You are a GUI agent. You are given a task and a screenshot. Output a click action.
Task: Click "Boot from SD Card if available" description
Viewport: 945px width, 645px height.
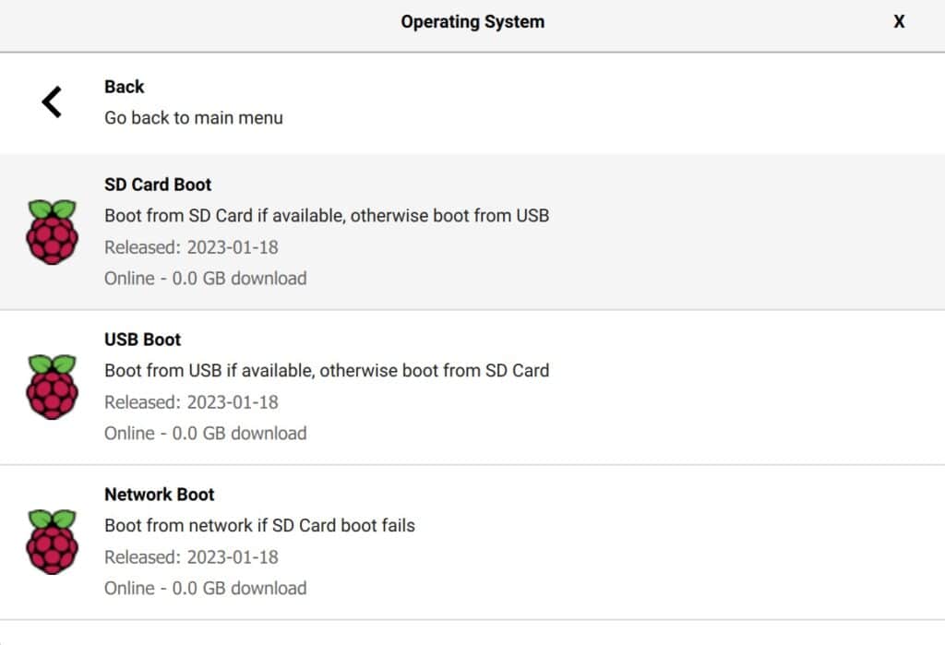point(327,216)
